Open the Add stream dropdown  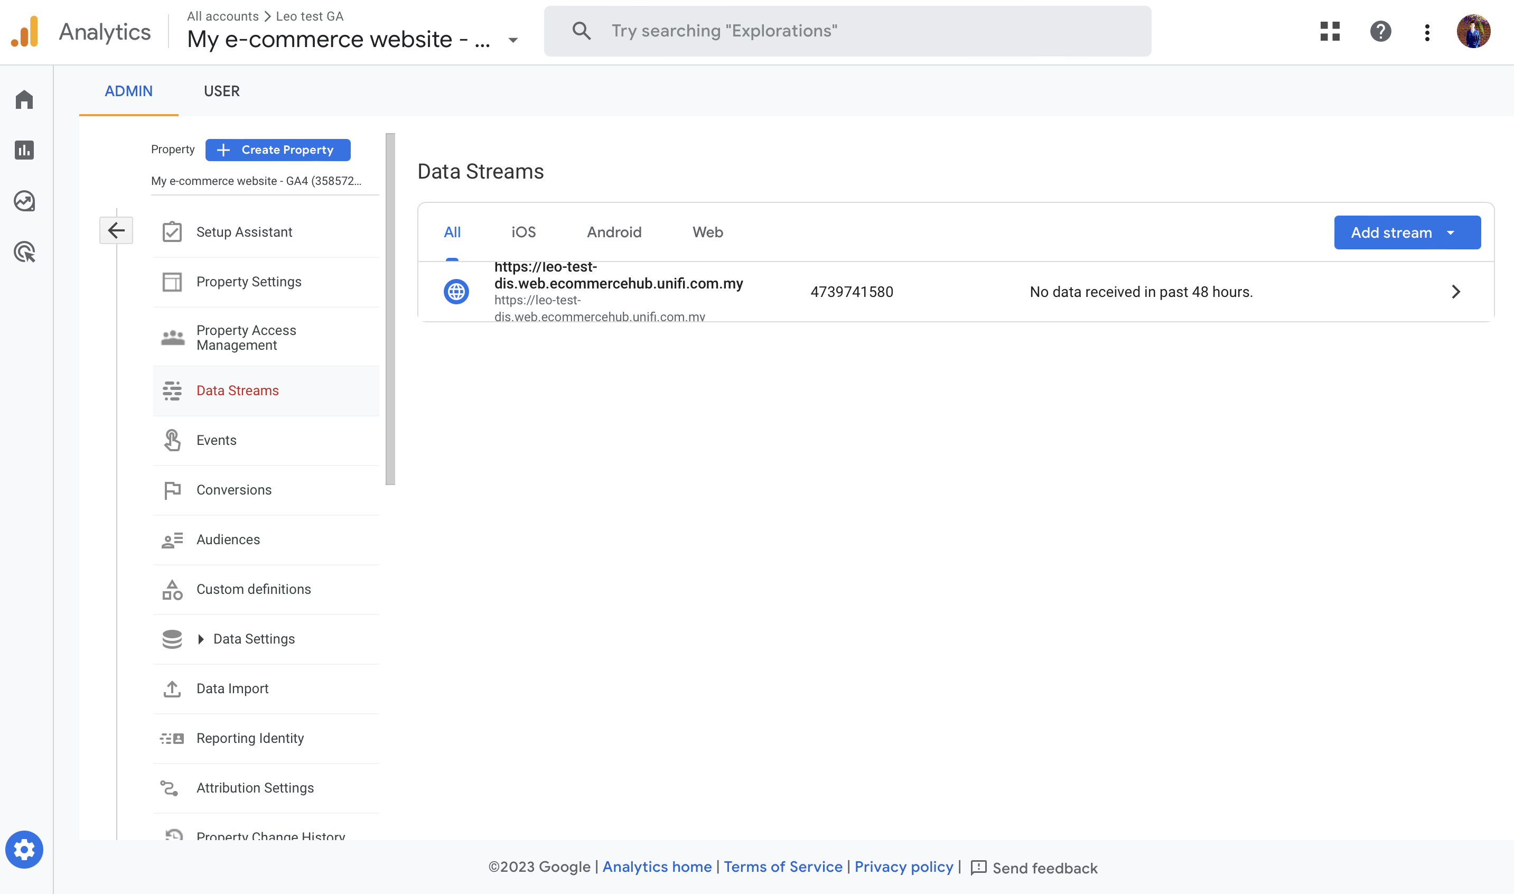[1407, 232]
